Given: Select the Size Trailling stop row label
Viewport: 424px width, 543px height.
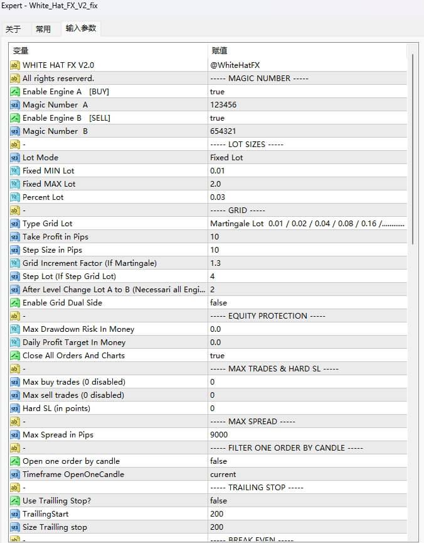Looking at the screenshot, I should tap(55, 527).
